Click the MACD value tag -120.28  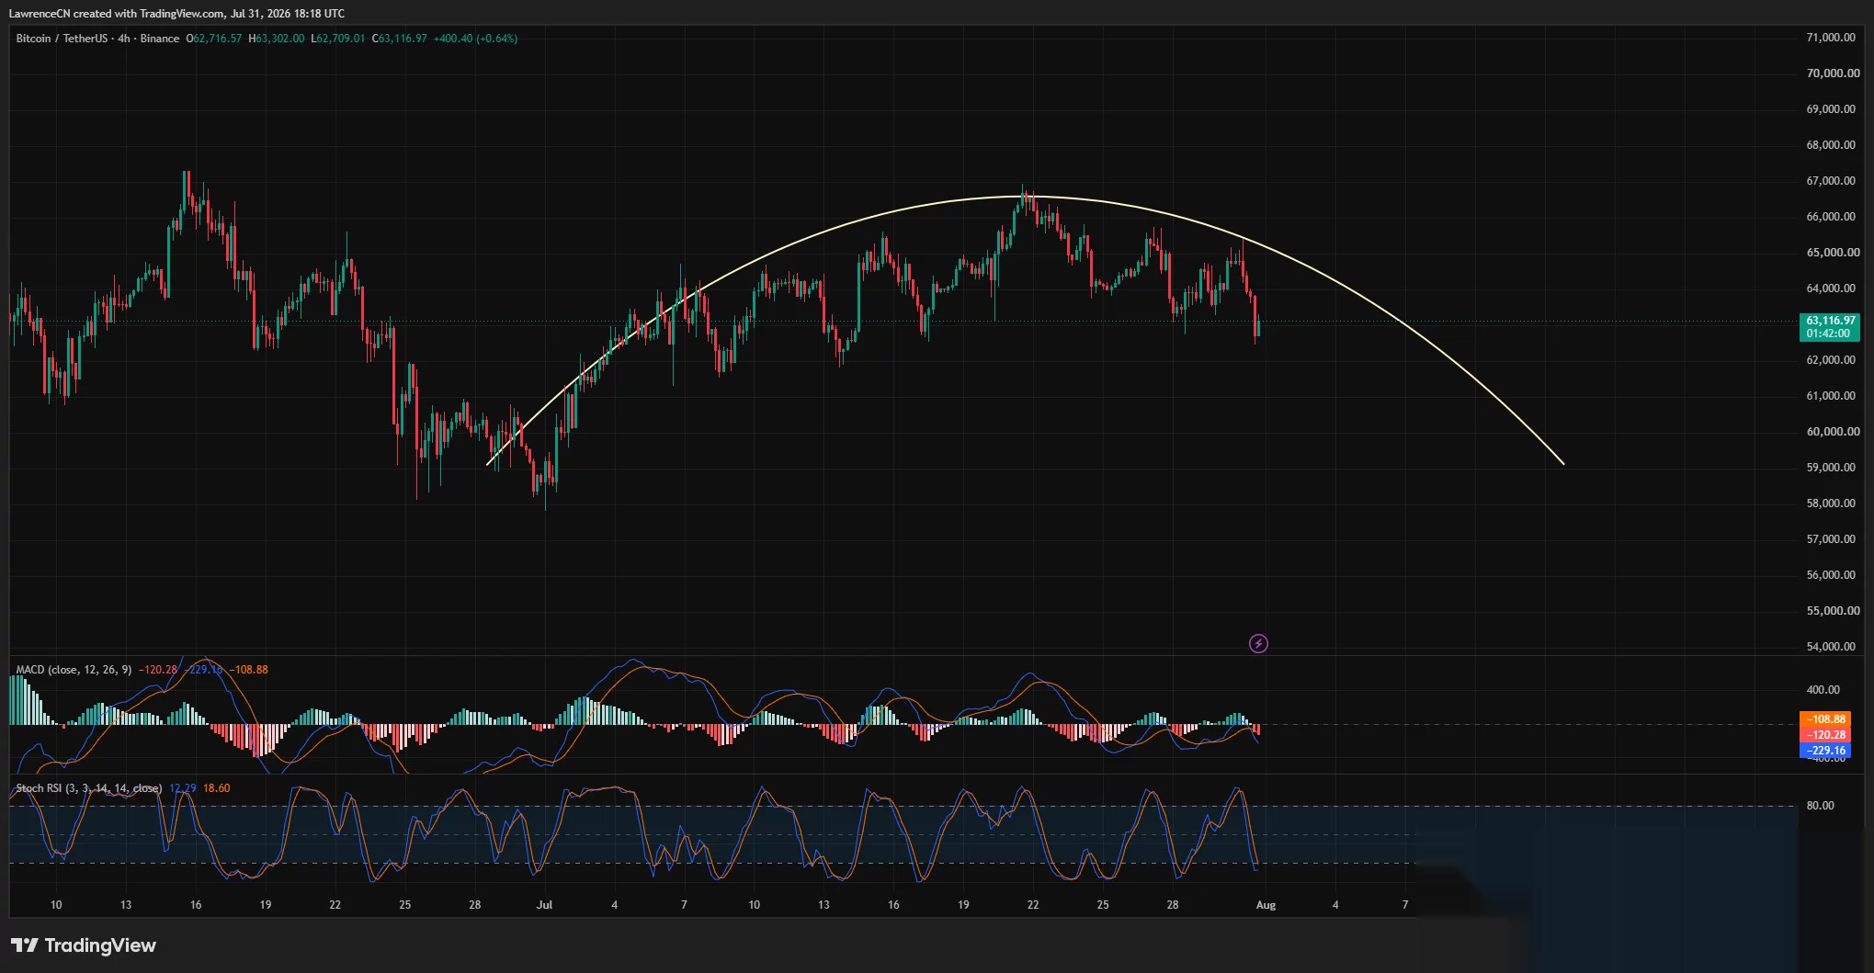tap(1824, 735)
